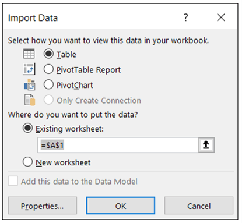Collapse dialog using the range selector arrow
The width and height of the screenshot is (242, 223).
tap(206, 145)
